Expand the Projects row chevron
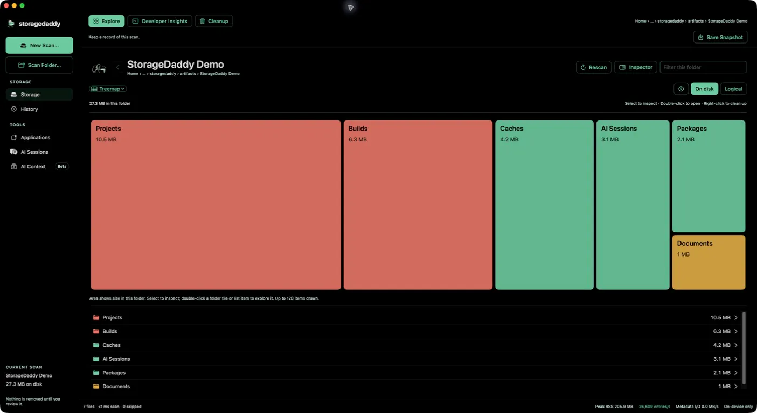 [736, 318]
